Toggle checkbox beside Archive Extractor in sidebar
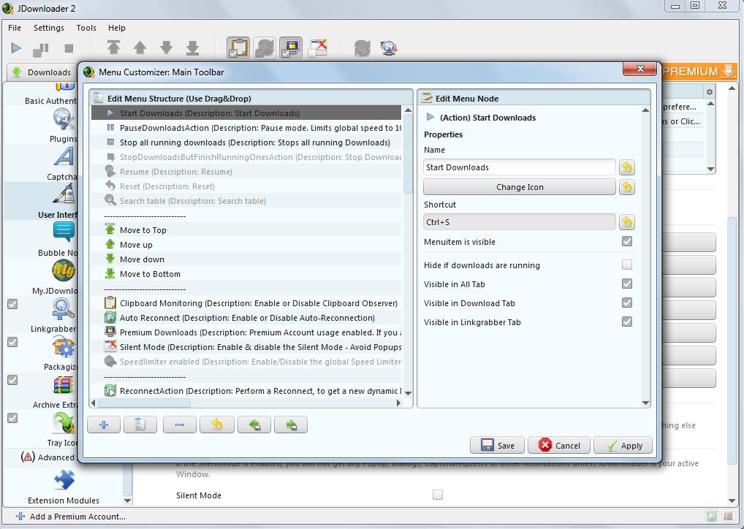 pos(12,380)
